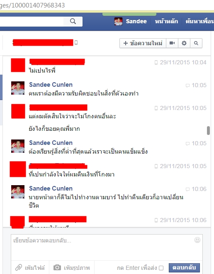Click Sandee Cunlen name at 10:06 message
Image resolution: width=214 pixels, height=274 pixels.
coord(51,188)
